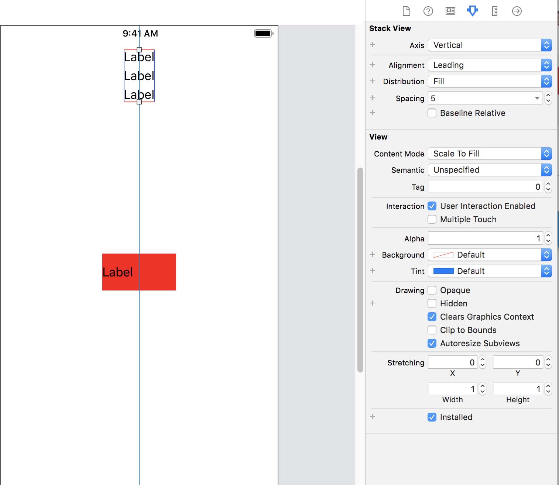Open the File inspector tab

406,11
